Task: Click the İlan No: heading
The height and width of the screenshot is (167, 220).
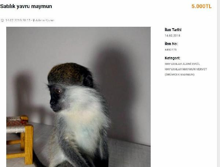Action: click(171, 44)
